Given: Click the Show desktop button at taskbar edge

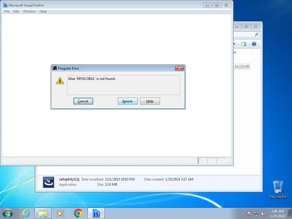Looking at the screenshot, I should coord(290,213).
